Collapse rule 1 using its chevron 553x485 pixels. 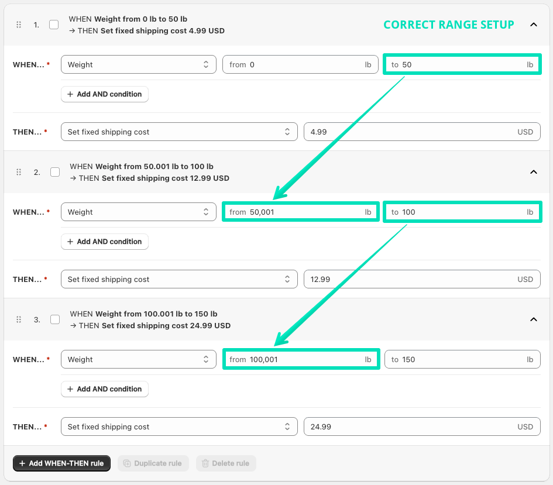pos(534,25)
